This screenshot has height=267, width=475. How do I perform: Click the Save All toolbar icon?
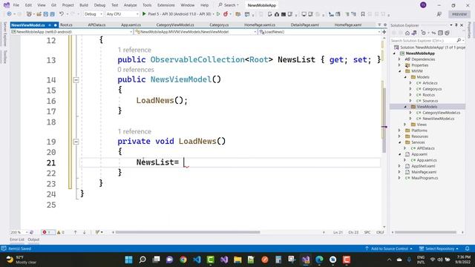pyautogui.click(x=52, y=14)
